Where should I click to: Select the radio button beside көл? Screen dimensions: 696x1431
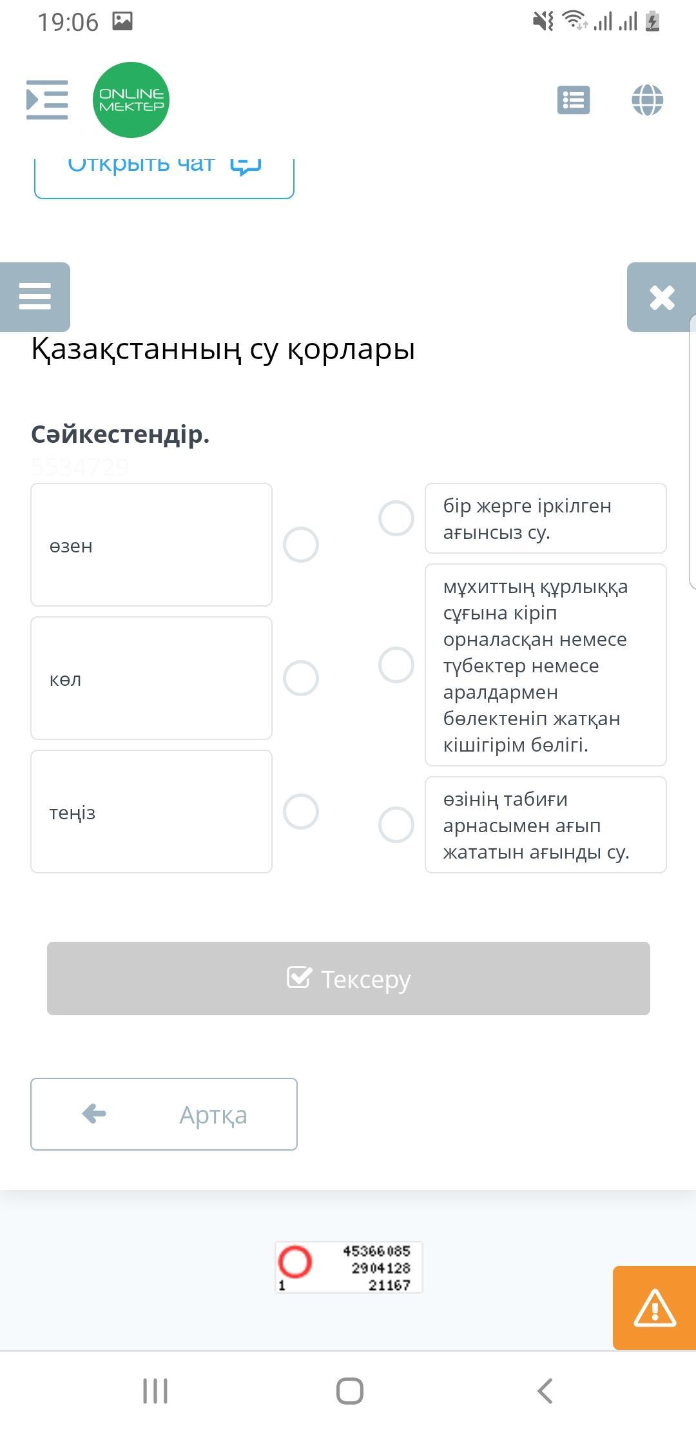click(301, 678)
